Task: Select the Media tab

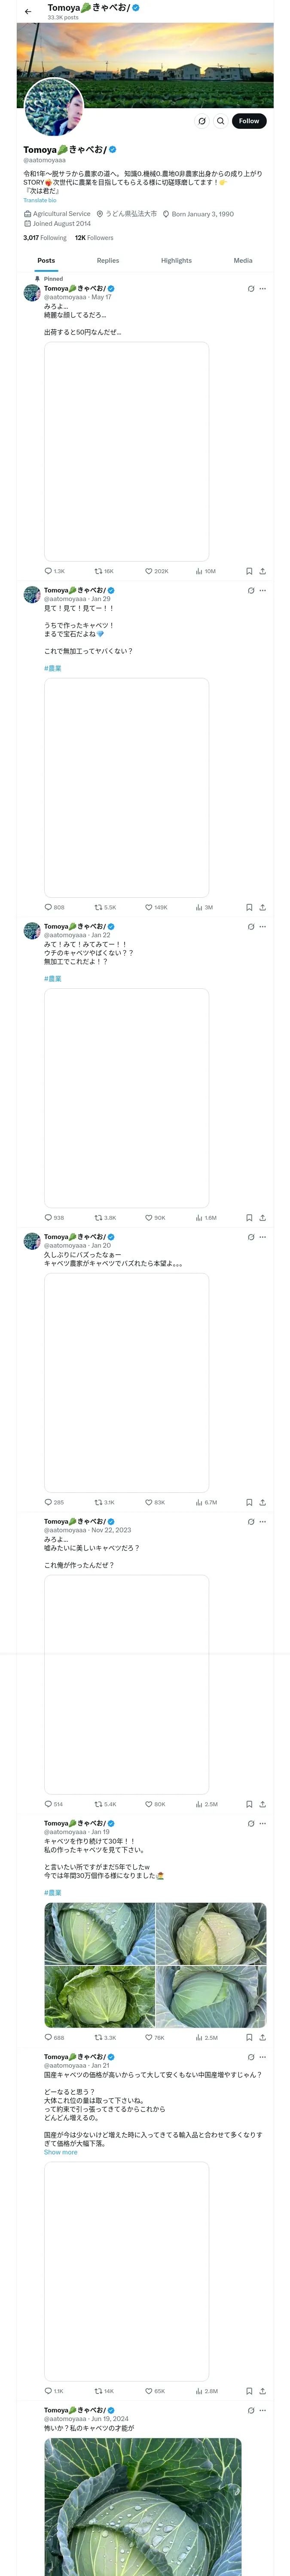Action: coord(243,260)
